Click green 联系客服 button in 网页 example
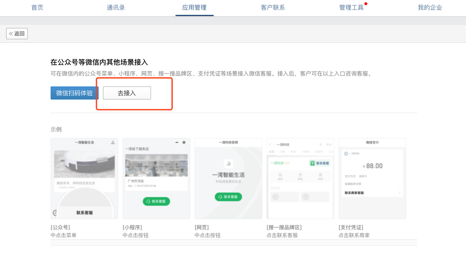The height and width of the screenshot is (272, 466). point(228,197)
